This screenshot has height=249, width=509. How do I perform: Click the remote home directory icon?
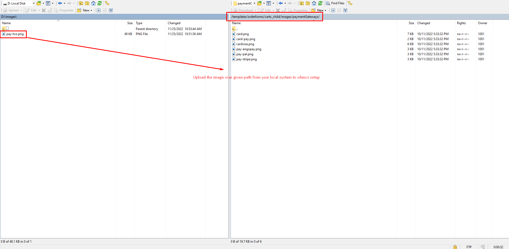[314, 3]
